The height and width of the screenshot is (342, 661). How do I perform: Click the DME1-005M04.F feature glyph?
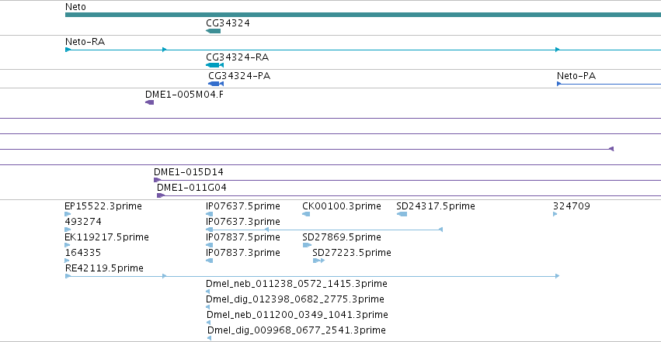click(150, 102)
